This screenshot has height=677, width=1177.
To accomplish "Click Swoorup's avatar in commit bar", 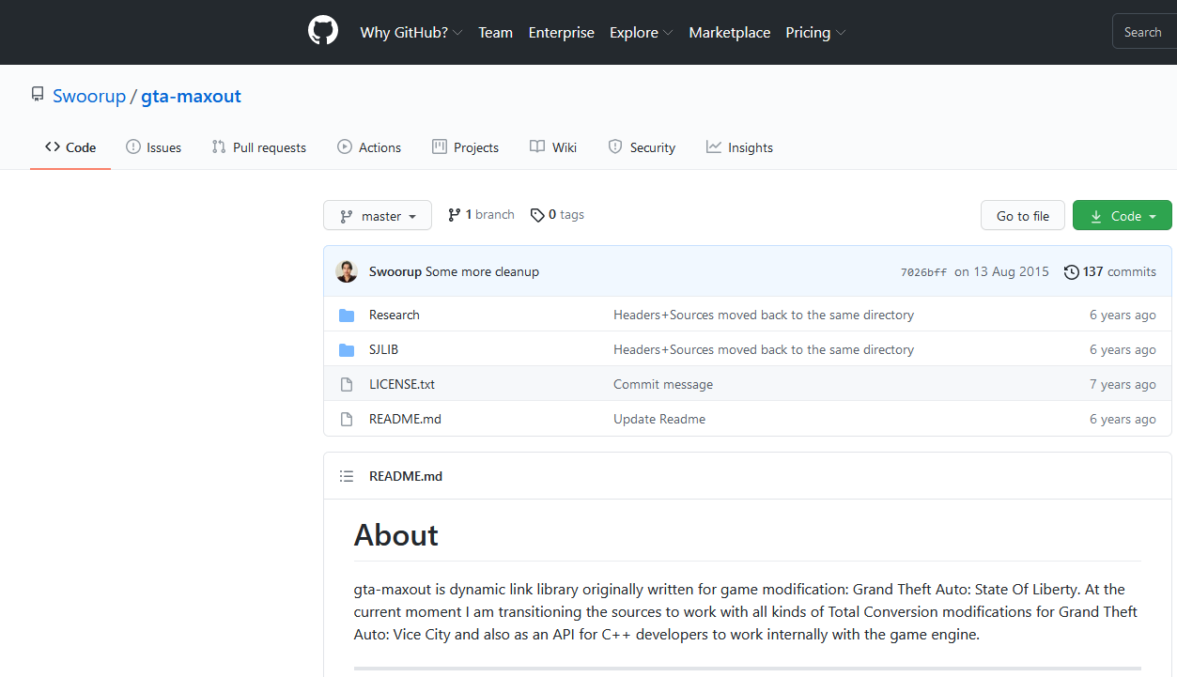I will point(347,271).
